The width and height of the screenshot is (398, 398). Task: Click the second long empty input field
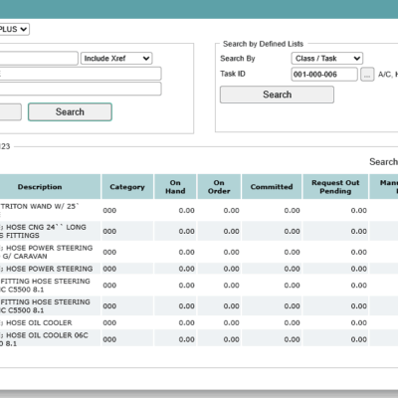(81, 89)
